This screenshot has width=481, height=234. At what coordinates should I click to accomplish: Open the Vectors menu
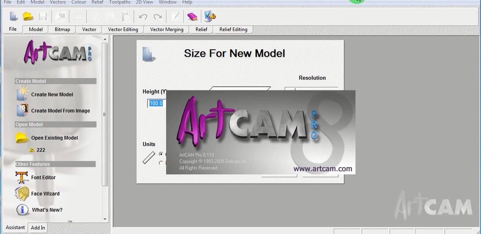[58, 2]
